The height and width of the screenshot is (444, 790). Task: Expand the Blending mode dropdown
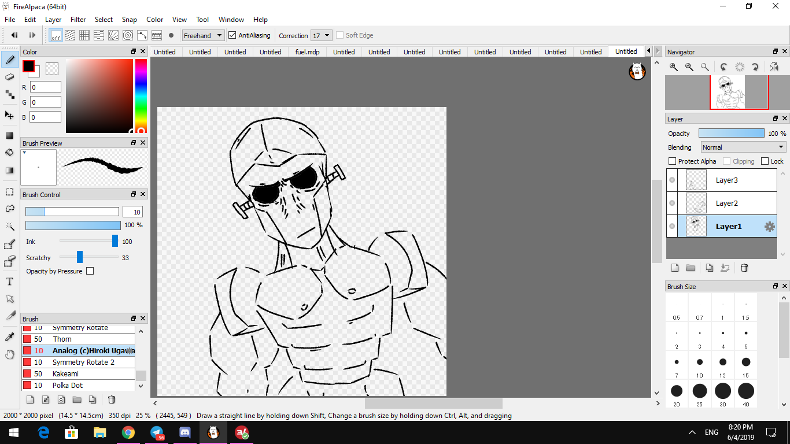[x=743, y=147]
